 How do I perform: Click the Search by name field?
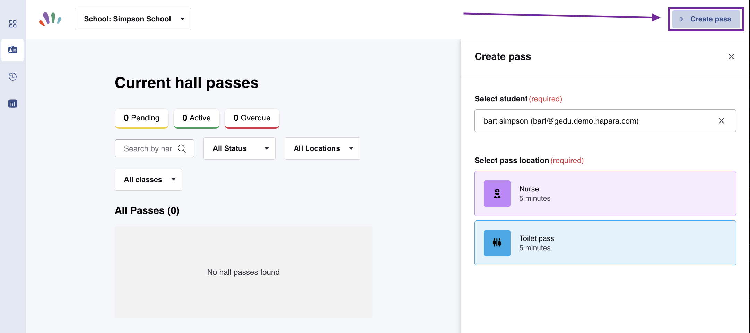[155, 148]
